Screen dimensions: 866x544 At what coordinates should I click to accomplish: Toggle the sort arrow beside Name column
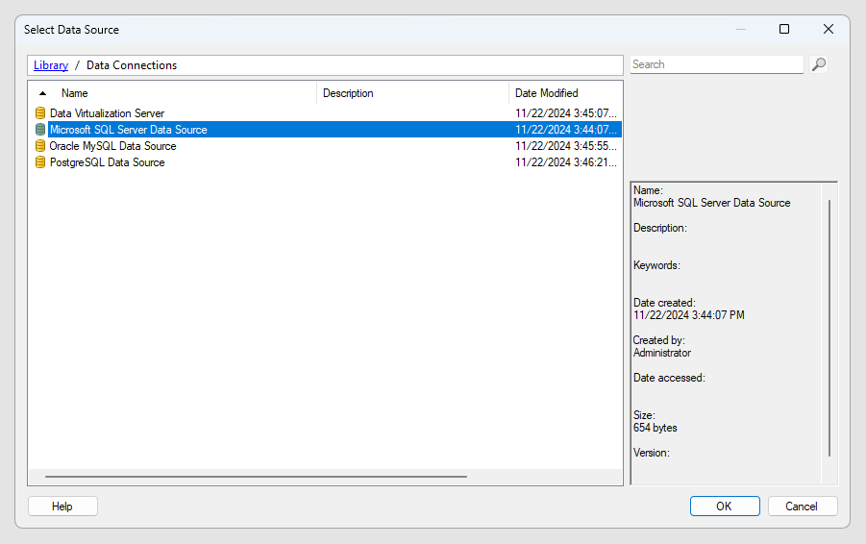(x=42, y=93)
